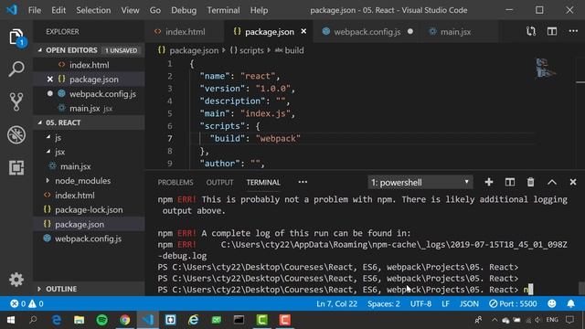Screen dimensions: 585x329
Task: Open the Edit menu
Action: pos(58,10)
